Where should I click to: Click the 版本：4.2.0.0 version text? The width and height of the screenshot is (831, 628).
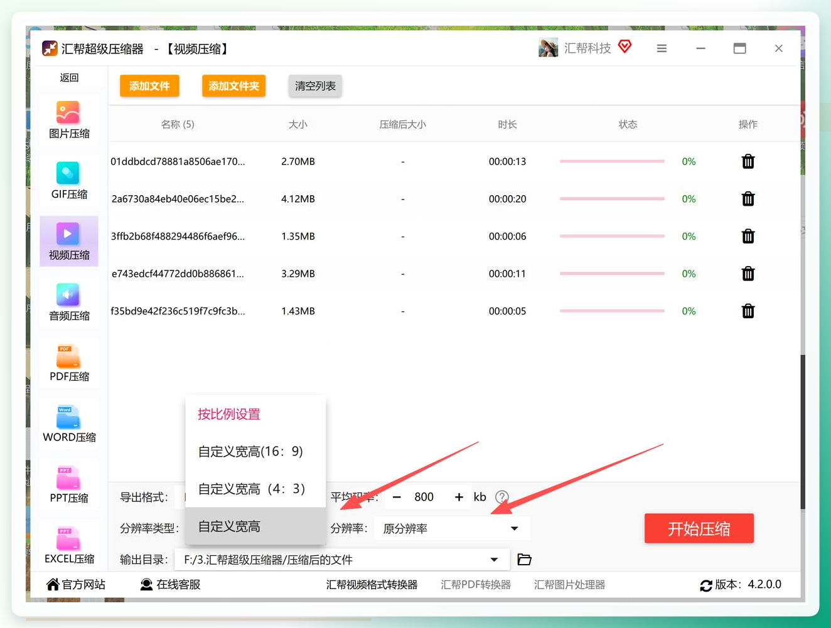point(748,585)
